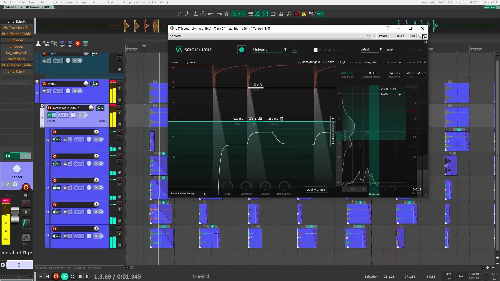This screenshot has height=281, width=500.
Task: Click the undo arrow in main toolbar
Action: tap(211, 14)
